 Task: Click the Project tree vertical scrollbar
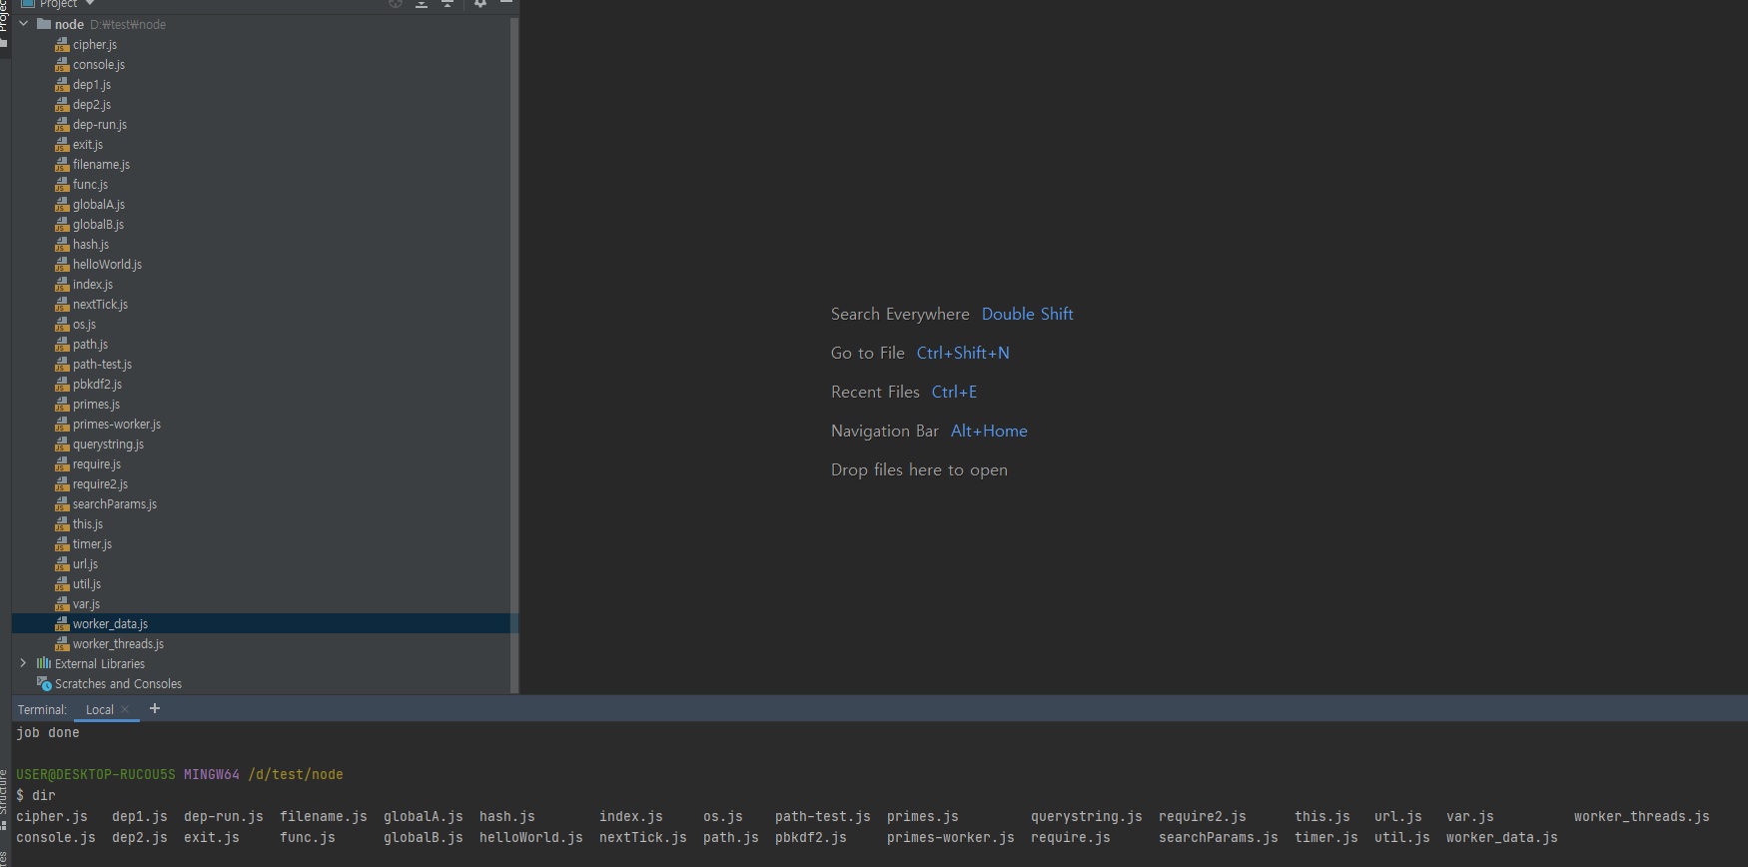(x=514, y=355)
